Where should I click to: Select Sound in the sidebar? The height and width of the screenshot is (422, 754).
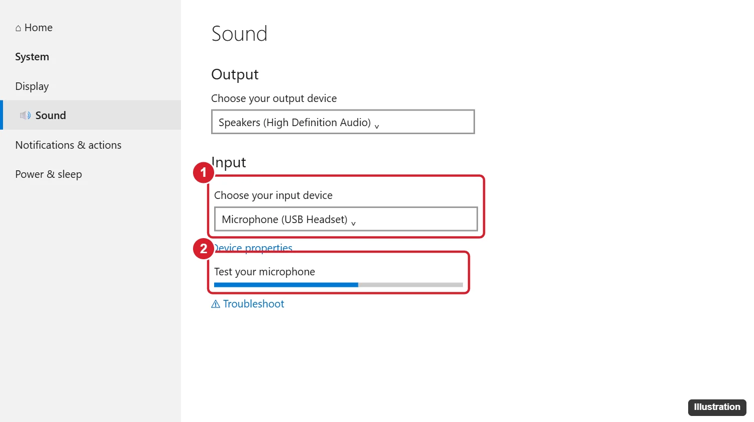[90, 115]
